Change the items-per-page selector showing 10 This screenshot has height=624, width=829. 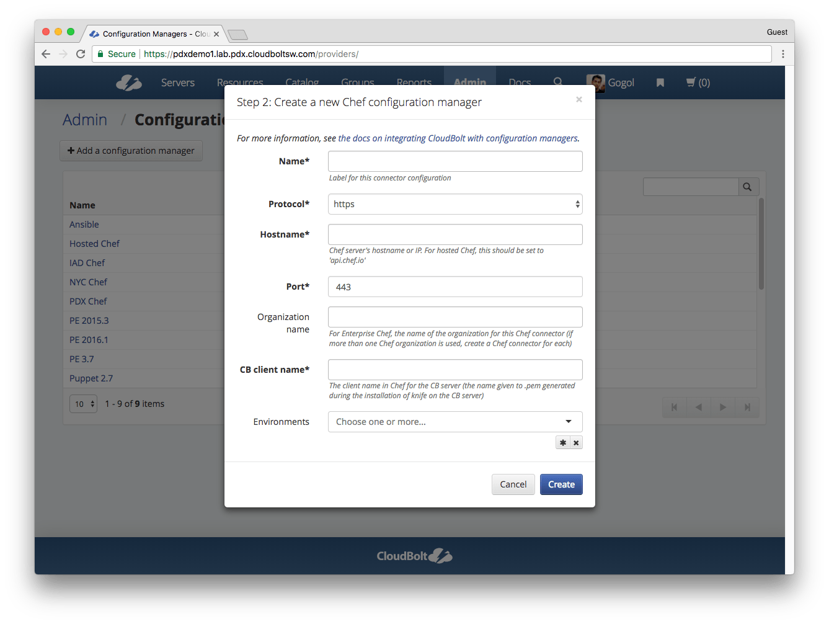point(83,404)
